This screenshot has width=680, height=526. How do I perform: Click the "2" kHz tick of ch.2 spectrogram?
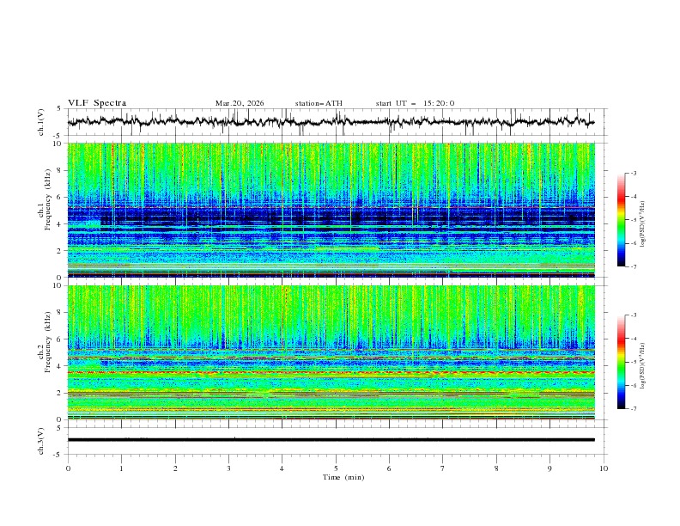tap(61, 393)
